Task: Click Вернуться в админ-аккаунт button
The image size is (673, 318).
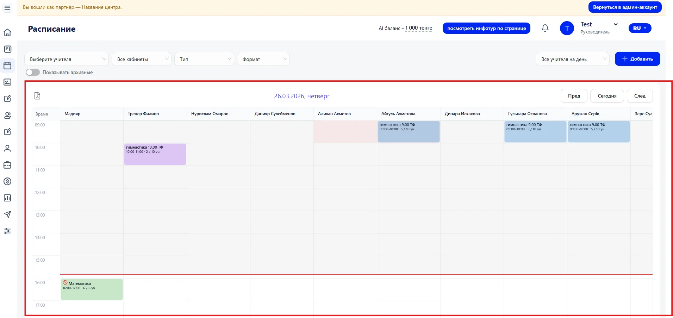Action: coord(625,7)
